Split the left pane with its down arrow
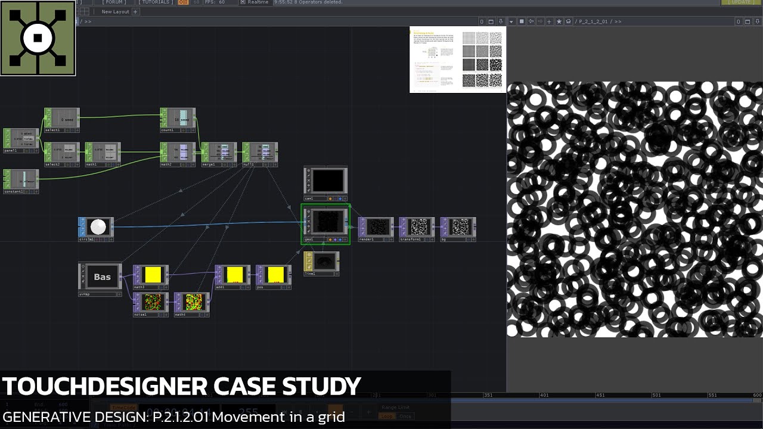 [501, 21]
